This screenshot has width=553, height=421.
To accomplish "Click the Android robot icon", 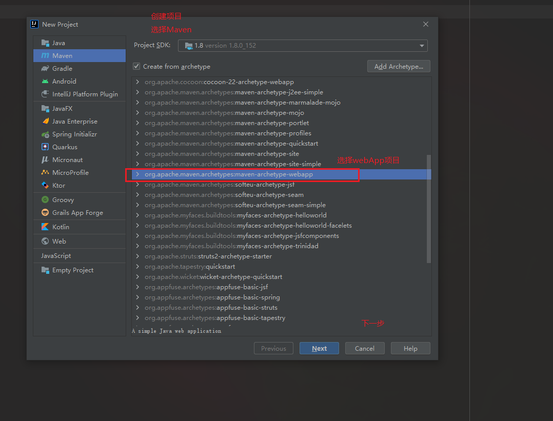I will [45, 81].
